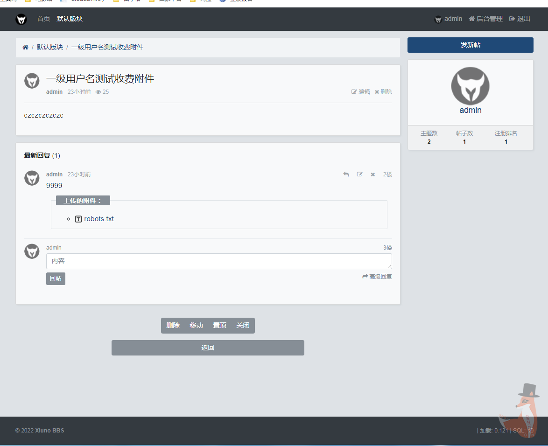Viewport: 548px width, 446px height.
Task: Delete 2楼 reply with the x icon
Action: tap(372, 174)
